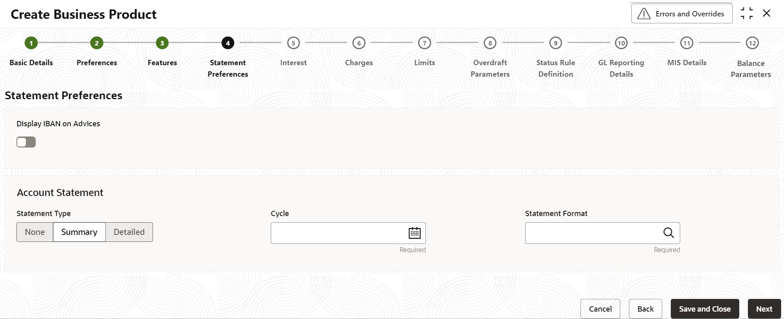Go Back to the previous step

coord(645,309)
